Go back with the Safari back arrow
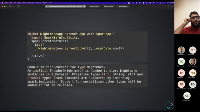 tap(15, 6)
